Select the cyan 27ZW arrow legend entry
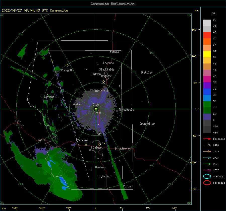Image resolution: width=226 pixels, height=211 pixels. pyautogui.click(x=207, y=158)
